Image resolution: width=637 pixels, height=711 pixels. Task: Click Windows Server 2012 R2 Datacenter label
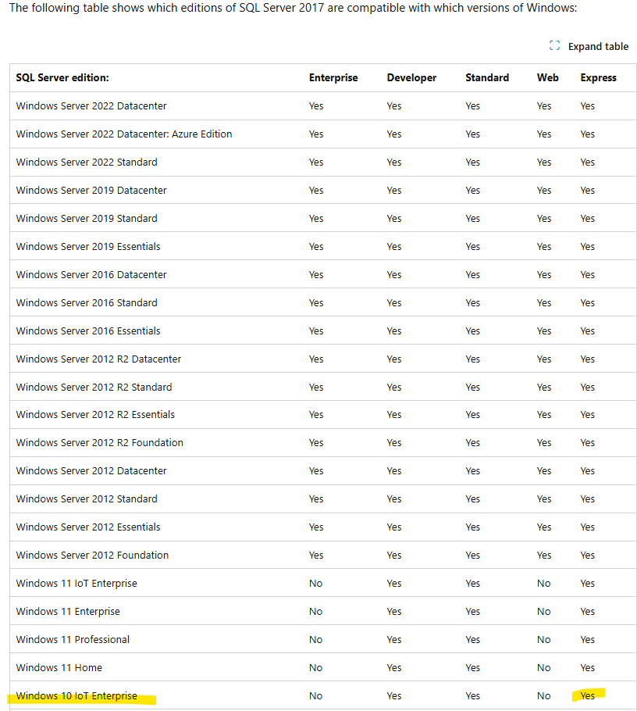(x=98, y=359)
